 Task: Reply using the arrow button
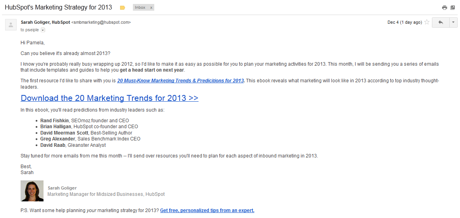(x=440, y=22)
